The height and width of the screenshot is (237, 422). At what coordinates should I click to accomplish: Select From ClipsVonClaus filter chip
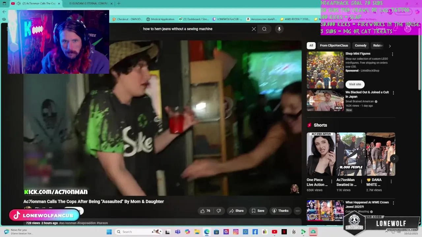click(334, 45)
